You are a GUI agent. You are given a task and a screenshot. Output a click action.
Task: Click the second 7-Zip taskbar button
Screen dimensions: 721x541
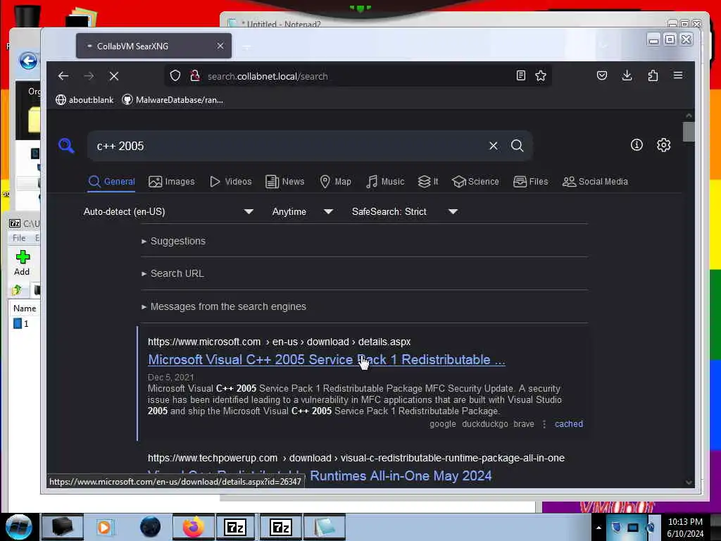tap(280, 527)
